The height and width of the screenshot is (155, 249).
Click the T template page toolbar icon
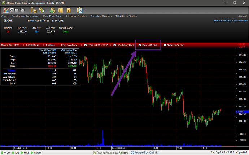pos(69,10)
